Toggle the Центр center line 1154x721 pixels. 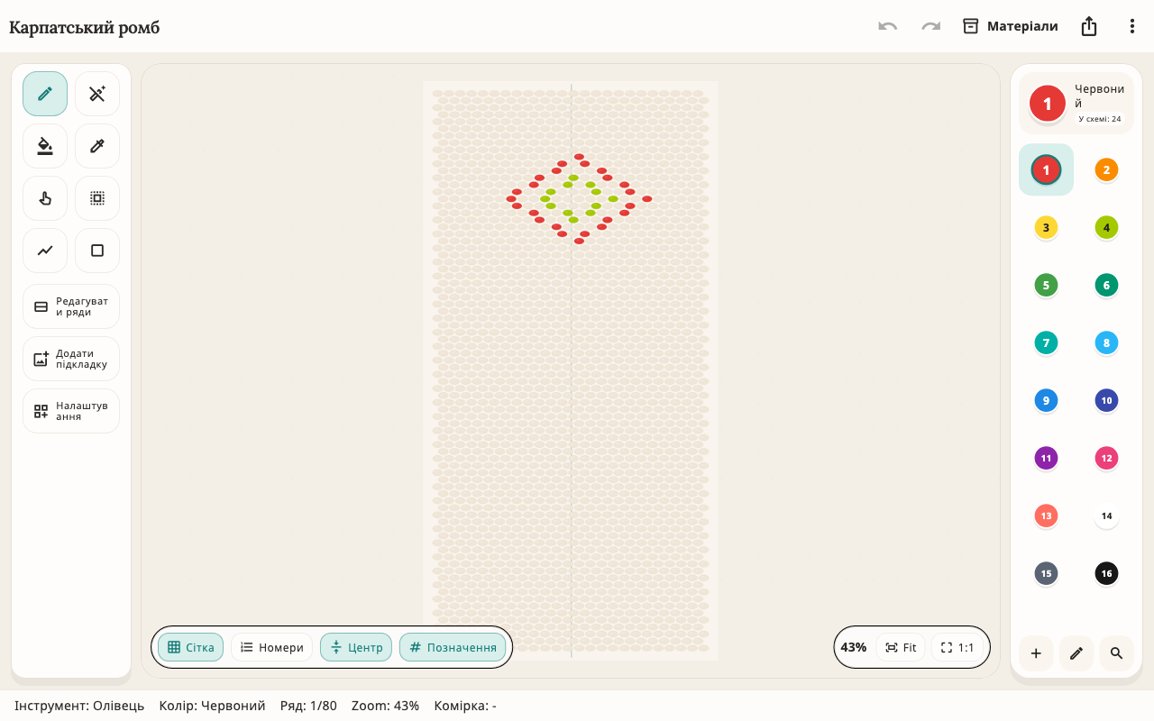tap(356, 647)
